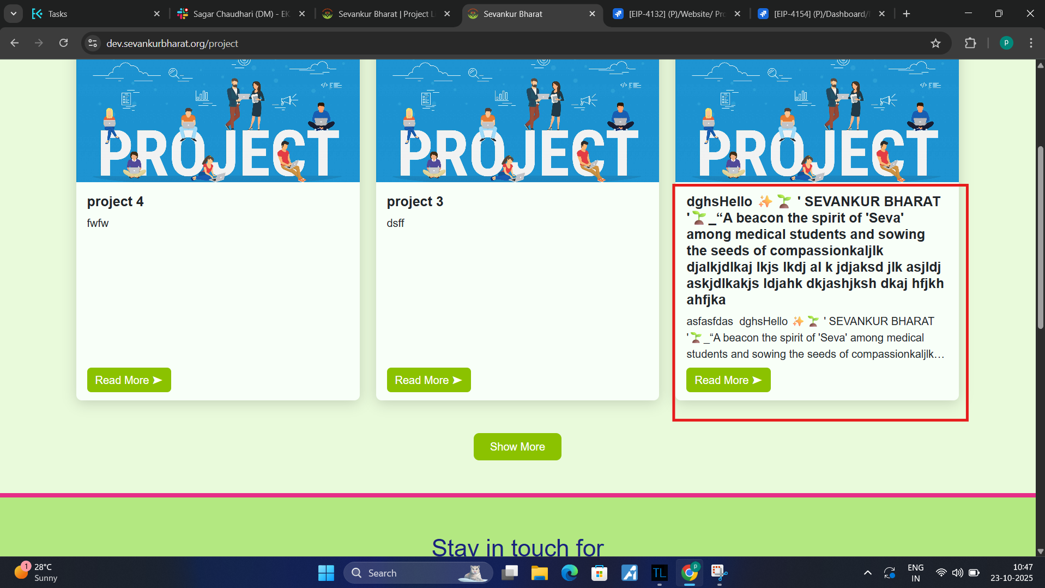Launch Microsoft Edge from the taskbar
The image size is (1045, 588).
[x=569, y=573]
